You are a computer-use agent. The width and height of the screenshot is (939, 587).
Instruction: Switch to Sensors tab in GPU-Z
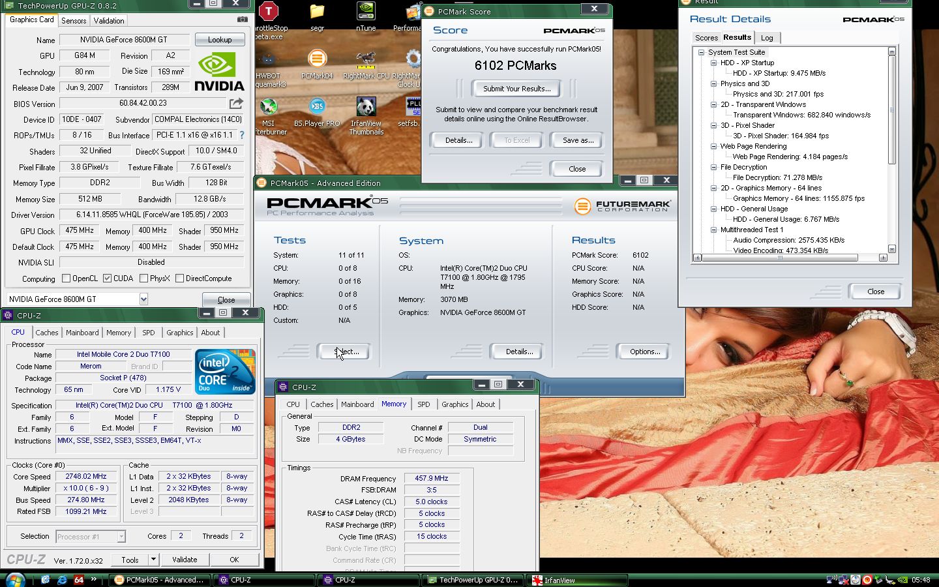[74, 21]
